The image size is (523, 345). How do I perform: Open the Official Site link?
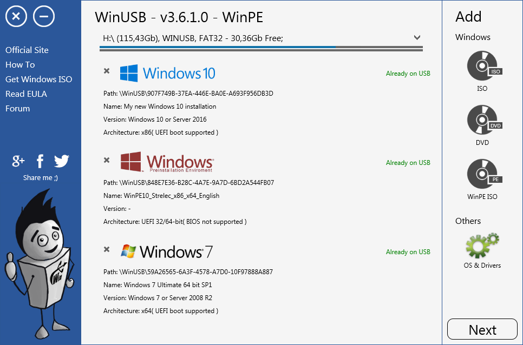[27, 50]
